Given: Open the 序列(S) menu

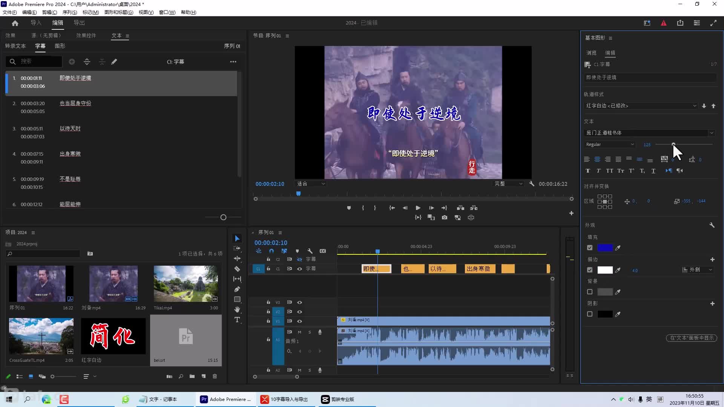Looking at the screenshot, I should click(x=70, y=12).
